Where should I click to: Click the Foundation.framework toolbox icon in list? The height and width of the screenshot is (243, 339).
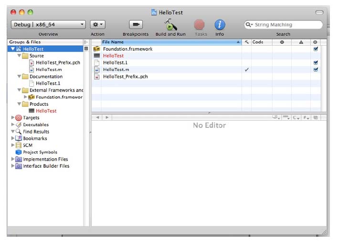click(x=96, y=49)
